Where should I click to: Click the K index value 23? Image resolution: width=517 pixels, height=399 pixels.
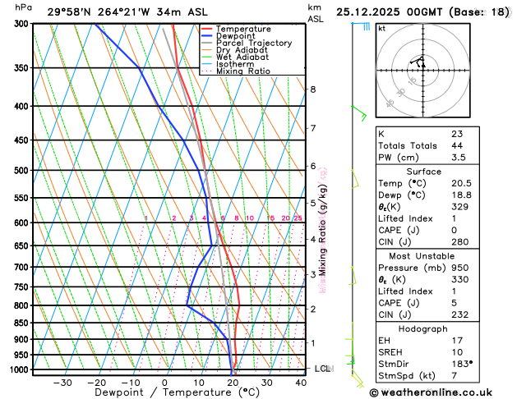point(457,134)
